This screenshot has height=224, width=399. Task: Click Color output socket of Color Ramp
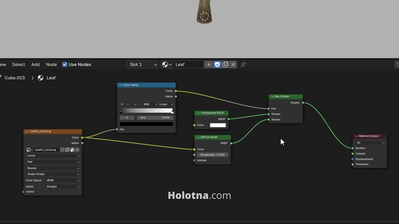tap(176, 91)
